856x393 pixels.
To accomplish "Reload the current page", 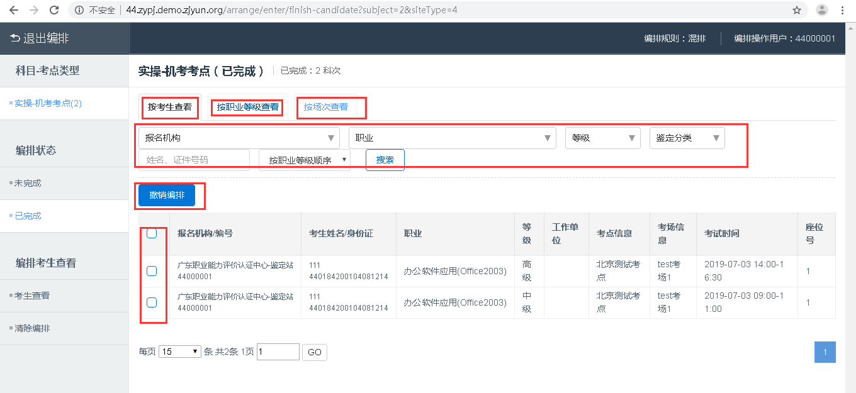I will pyautogui.click(x=54, y=10).
